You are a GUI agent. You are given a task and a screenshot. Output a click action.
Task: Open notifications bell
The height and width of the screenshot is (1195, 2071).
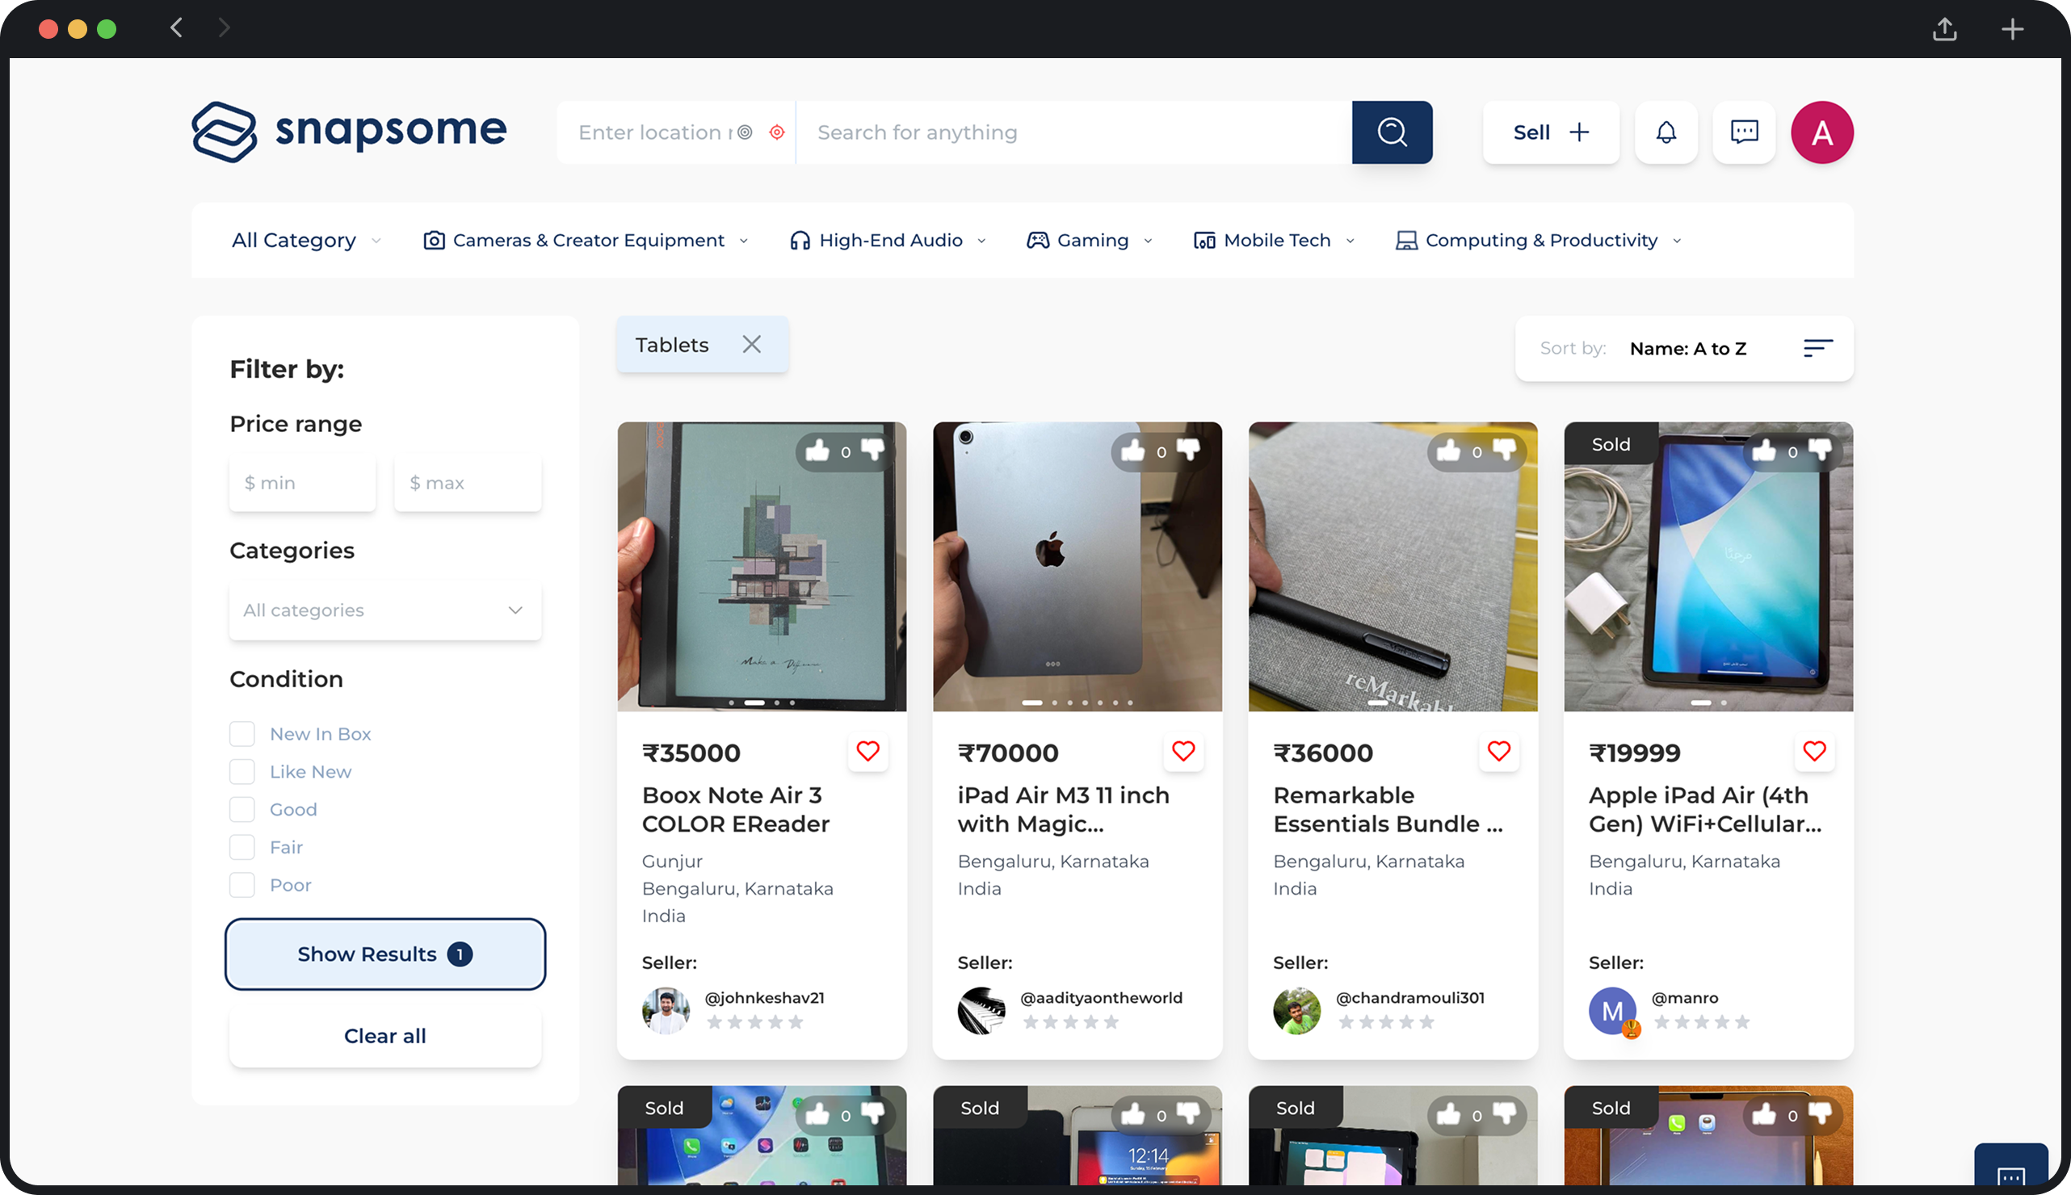1666,132
